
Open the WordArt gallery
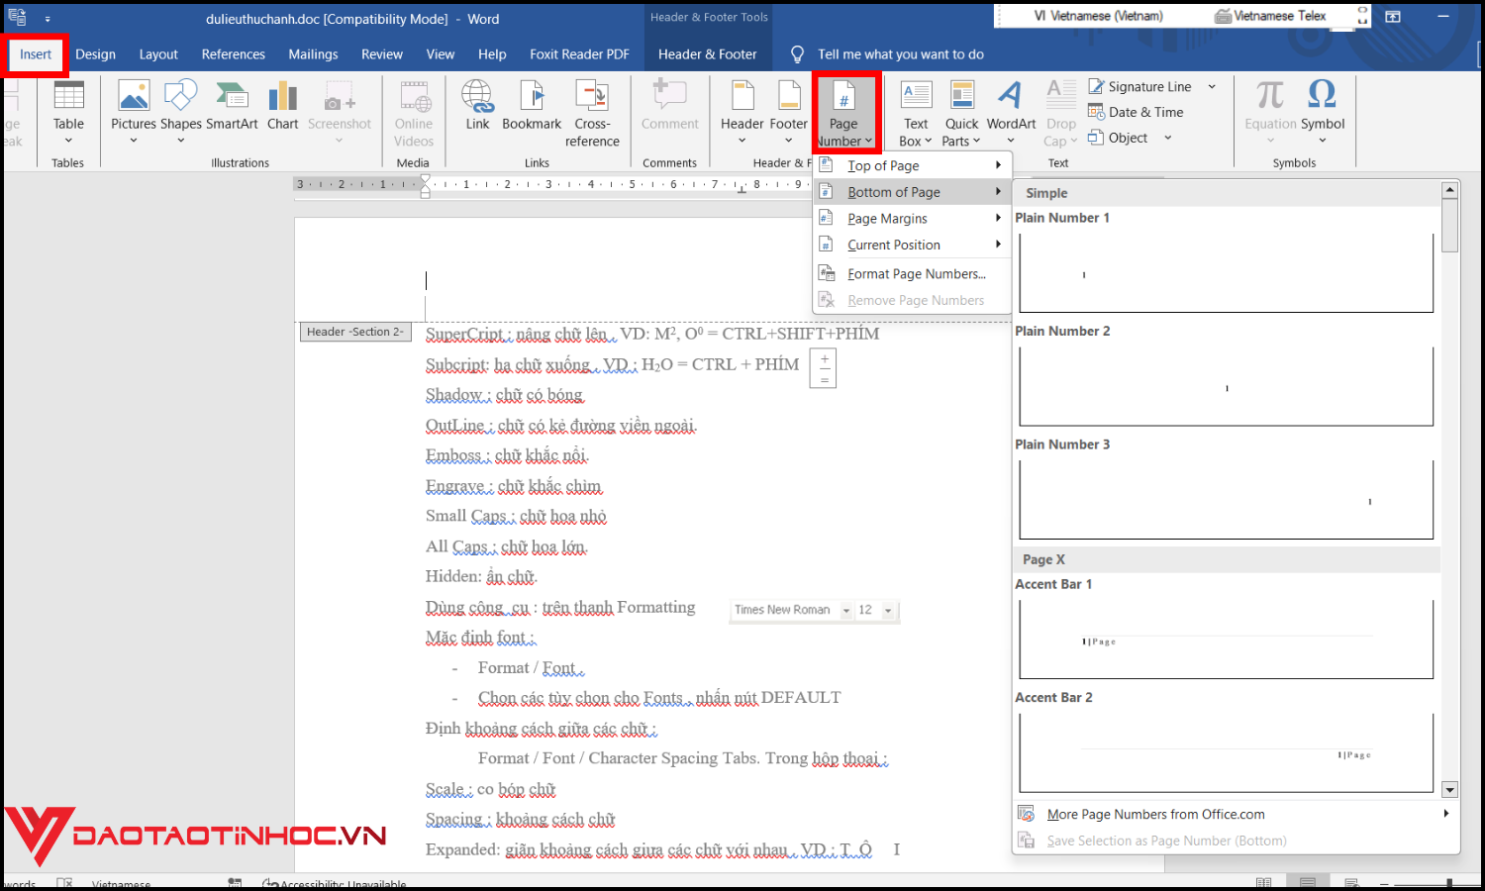pyautogui.click(x=1011, y=112)
